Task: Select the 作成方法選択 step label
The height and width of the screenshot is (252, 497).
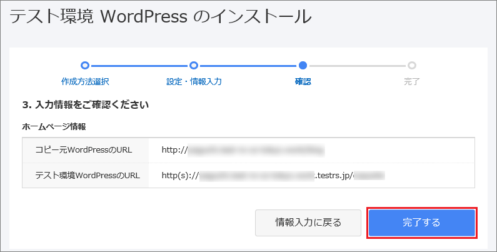Action: (x=85, y=81)
